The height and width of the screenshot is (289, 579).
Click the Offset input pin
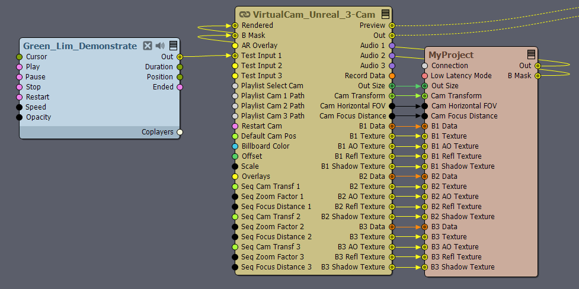click(x=235, y=156)
